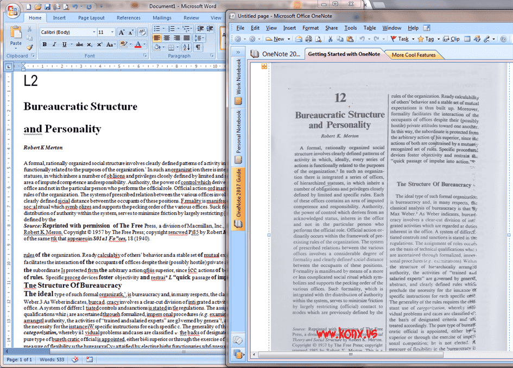Screen dimensions: 513x368
Task: Open the Tools menu in OneNote
Action: (x=350, y=28)
